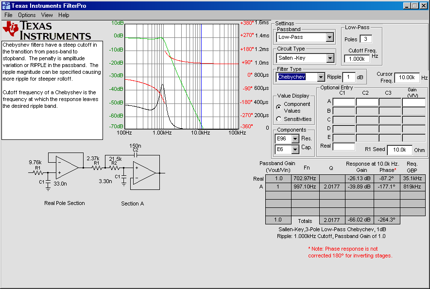Open the E6 capacitor series dropdown

[295, 150]
